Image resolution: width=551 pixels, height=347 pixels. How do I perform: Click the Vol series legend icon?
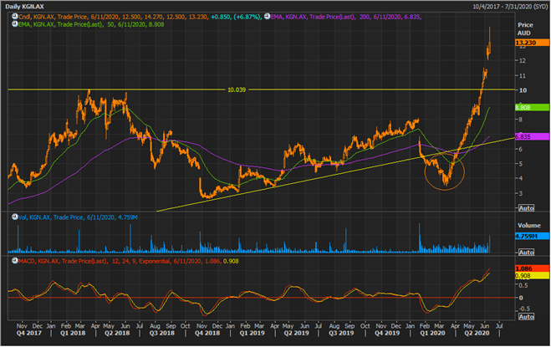[15, 217]
